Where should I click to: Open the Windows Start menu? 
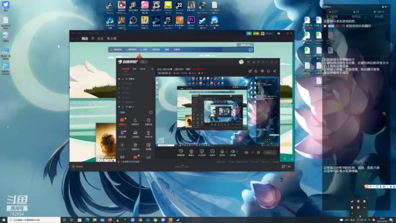pos(3,220)
